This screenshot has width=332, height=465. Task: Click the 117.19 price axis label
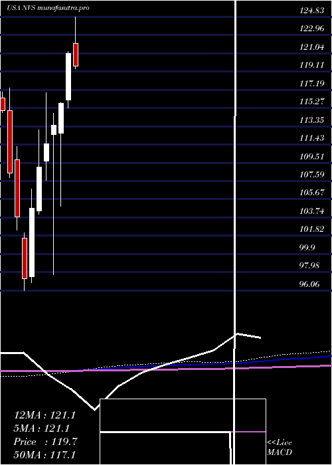312,84
